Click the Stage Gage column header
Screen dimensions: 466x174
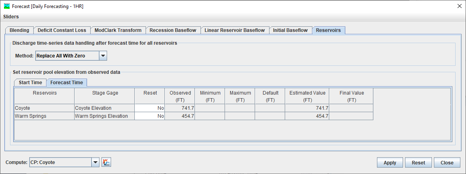[105, 96]
